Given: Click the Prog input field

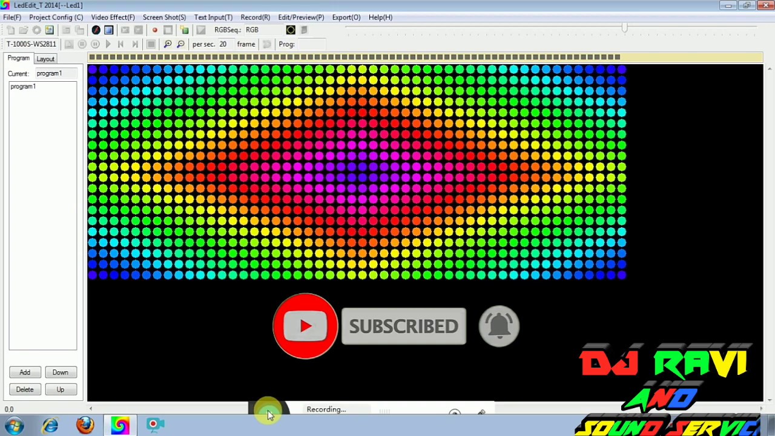Looking at the screenshot, I should [x=312, y=44].
